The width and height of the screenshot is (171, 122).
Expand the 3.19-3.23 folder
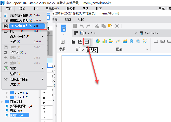click(x=7, y=93)
